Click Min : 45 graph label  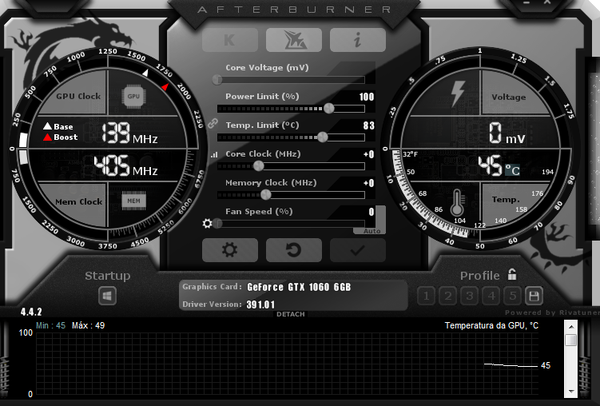tap(50, 325)
